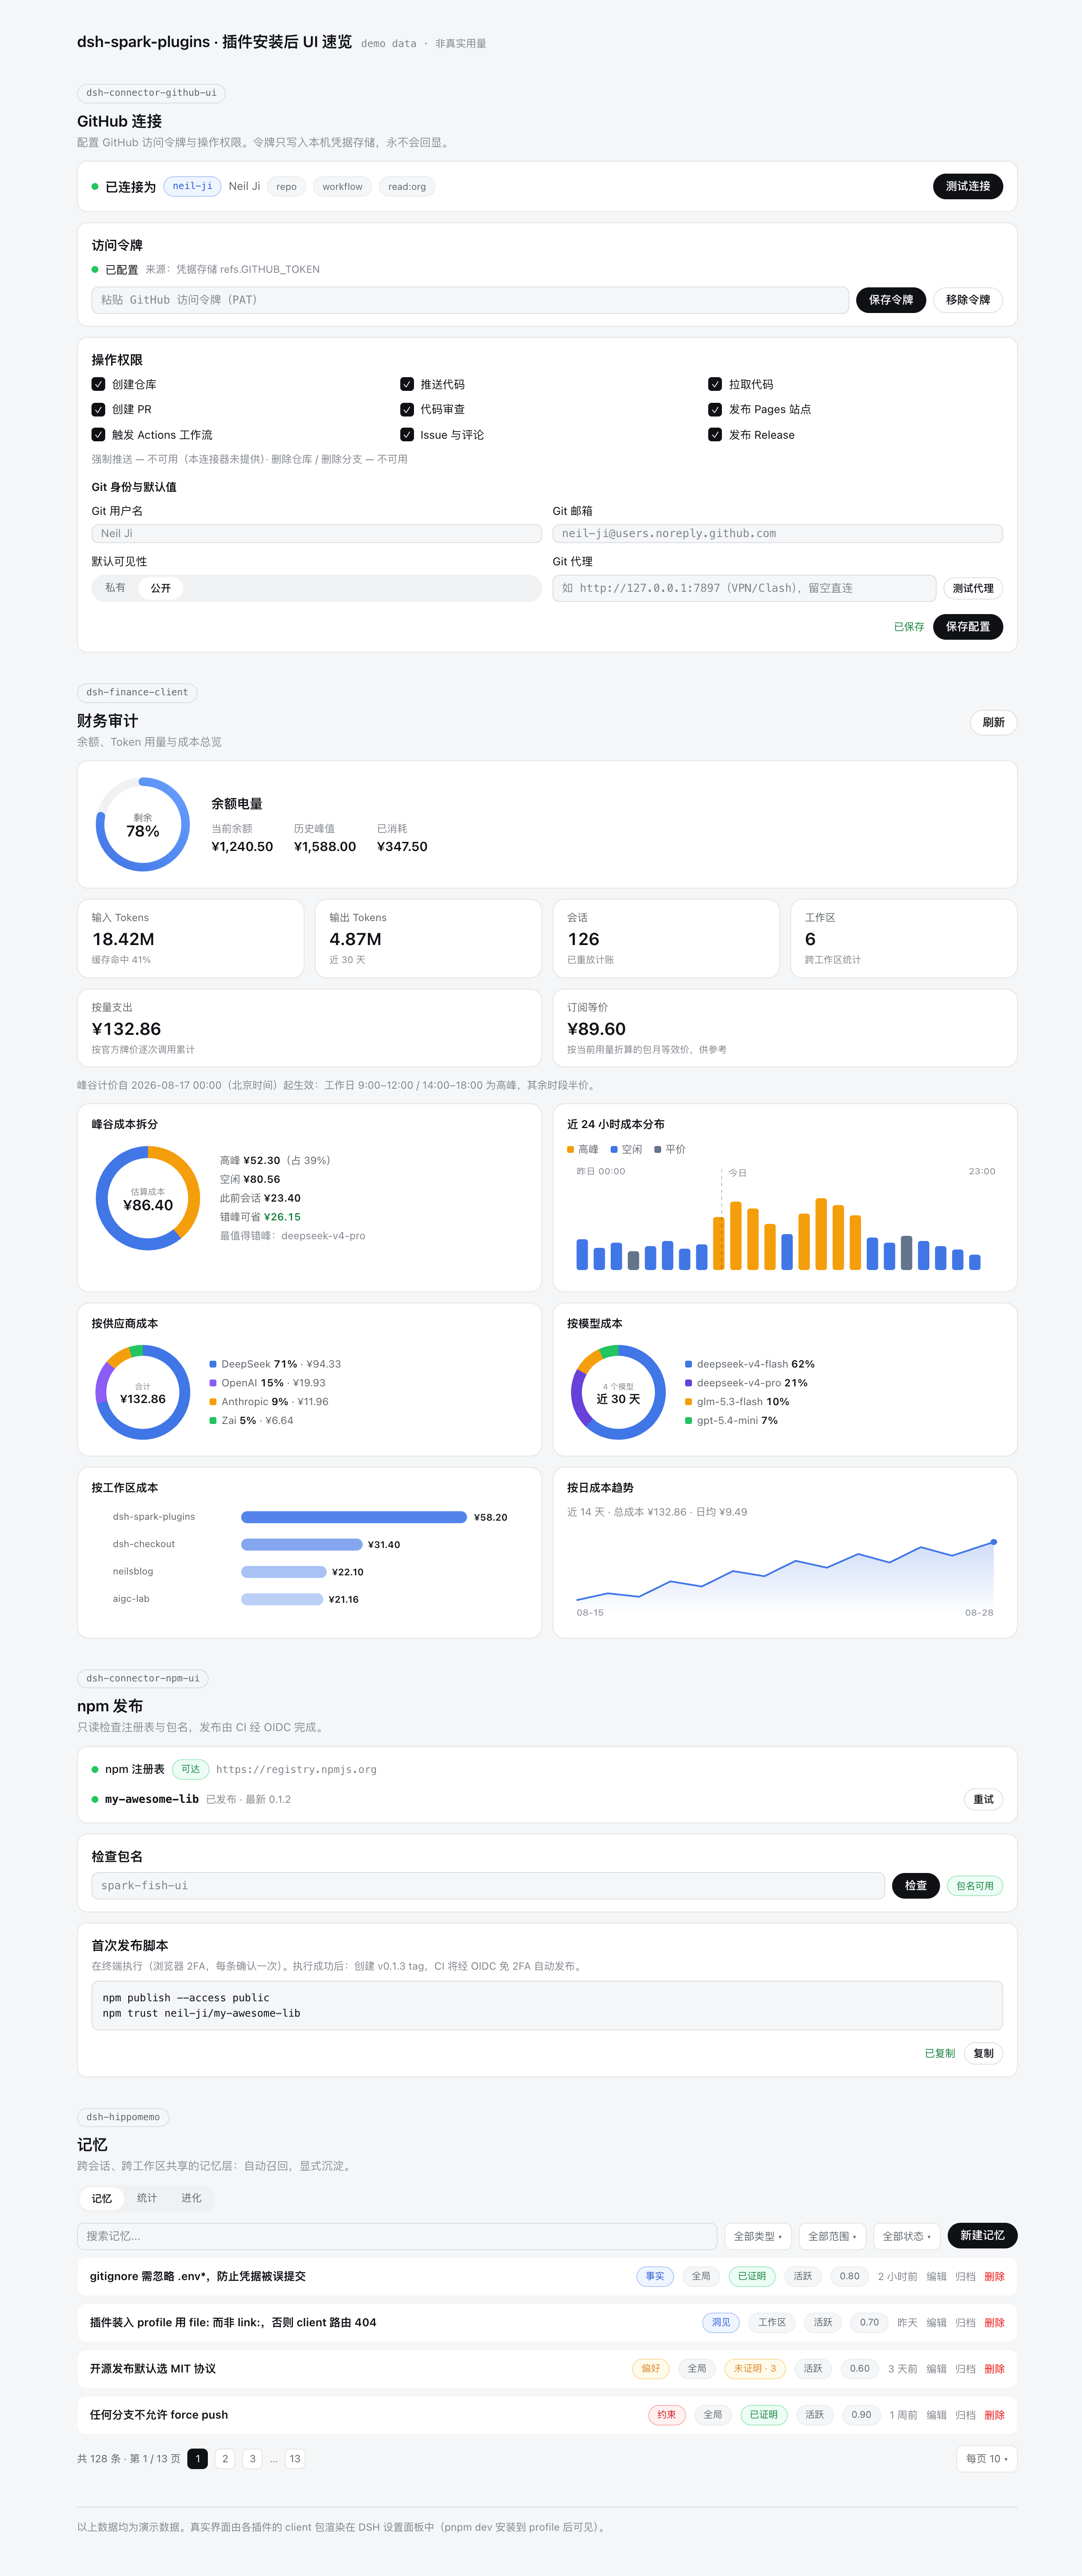Click the 移除令牌 button

(x=968, y=300)
